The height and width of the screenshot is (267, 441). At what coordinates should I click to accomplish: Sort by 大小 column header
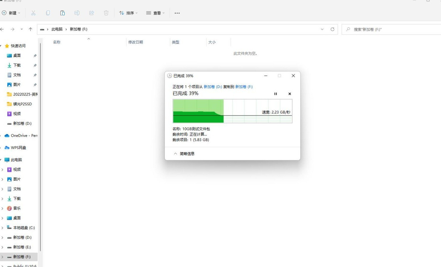point(212,42)
